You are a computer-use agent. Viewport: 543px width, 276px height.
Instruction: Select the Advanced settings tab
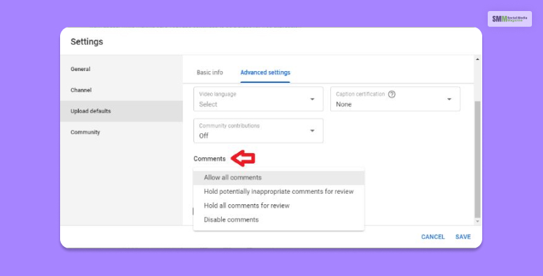click(265, 72)
